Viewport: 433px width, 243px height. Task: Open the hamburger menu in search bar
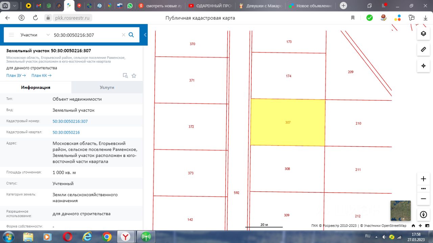(12, 35)
